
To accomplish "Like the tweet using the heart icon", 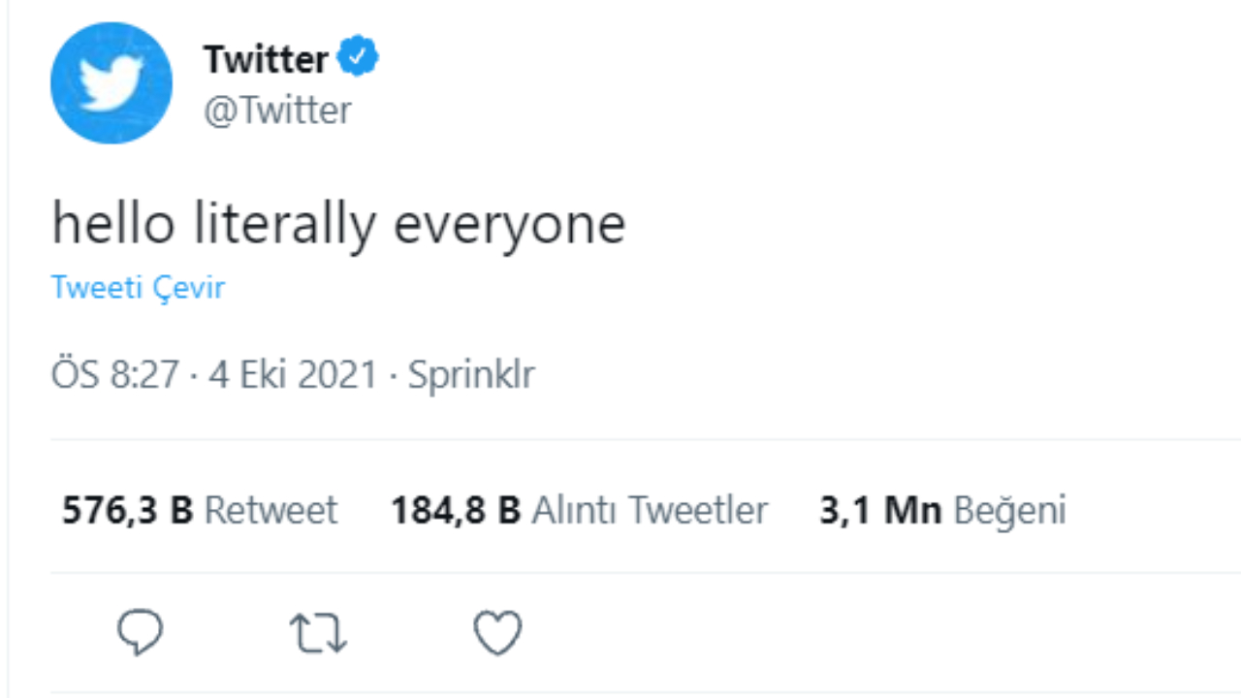I will (497, 632).
